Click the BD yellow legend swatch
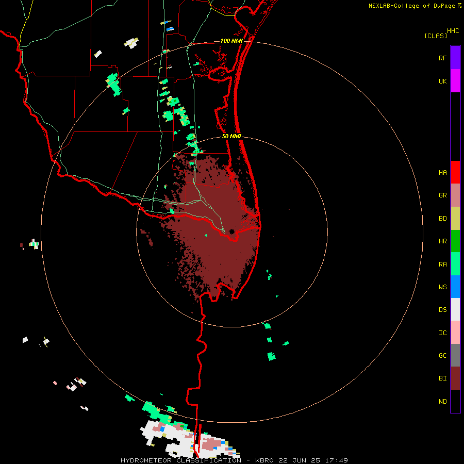The height and width of the screenshot is (464, 464). pyautogui.click(x=455, y=218)
